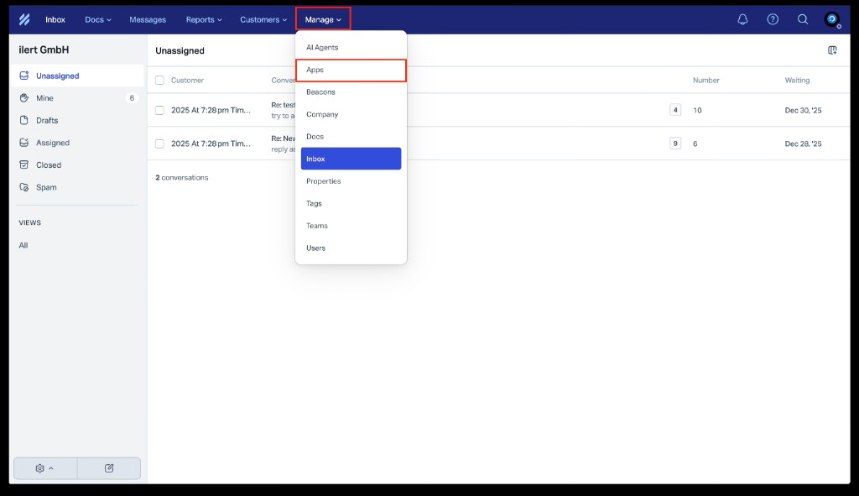Toggle the select all conversations checkbox

pos(159,81)
